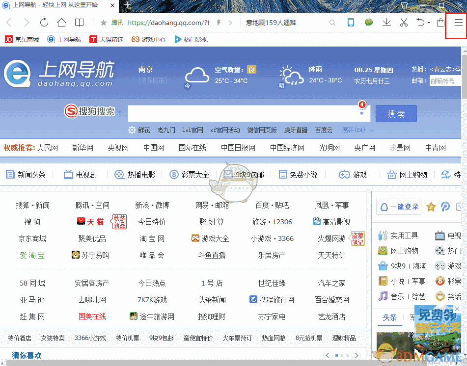Toggle the favorites star in the sidebar

[x=431, y=207]
